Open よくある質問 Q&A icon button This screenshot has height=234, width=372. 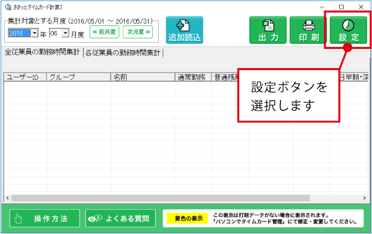pos(120,219)
